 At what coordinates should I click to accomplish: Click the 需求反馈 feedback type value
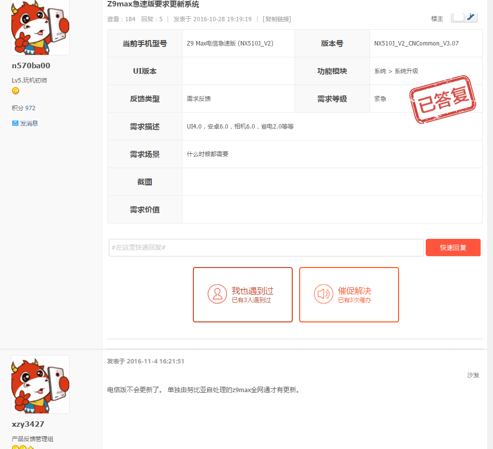[x=199, y=99]
